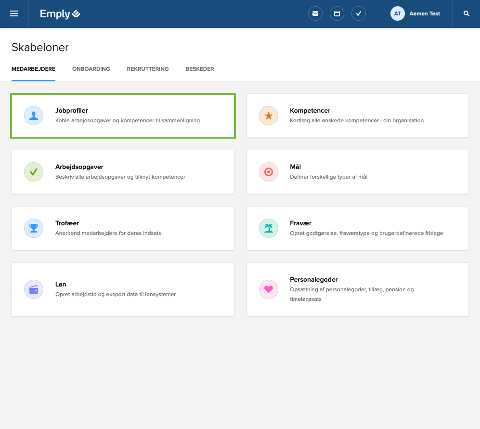
Task: Open Aemen Test user menu
Action: [x=425, y=13]
